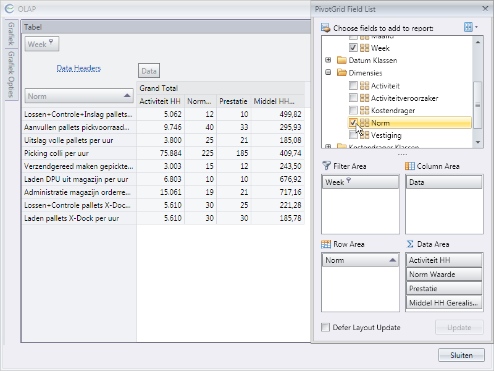
Task: Click the Sluiten button
Action: click(x=461, y=355)
